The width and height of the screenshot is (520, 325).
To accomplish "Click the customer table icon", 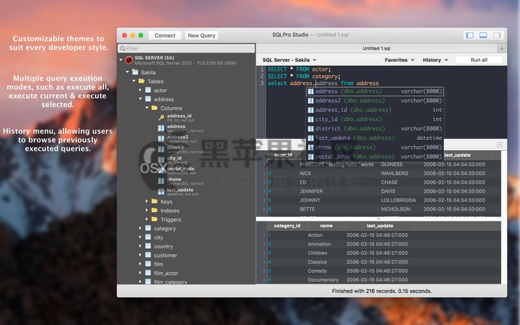I will pos(148,255).
